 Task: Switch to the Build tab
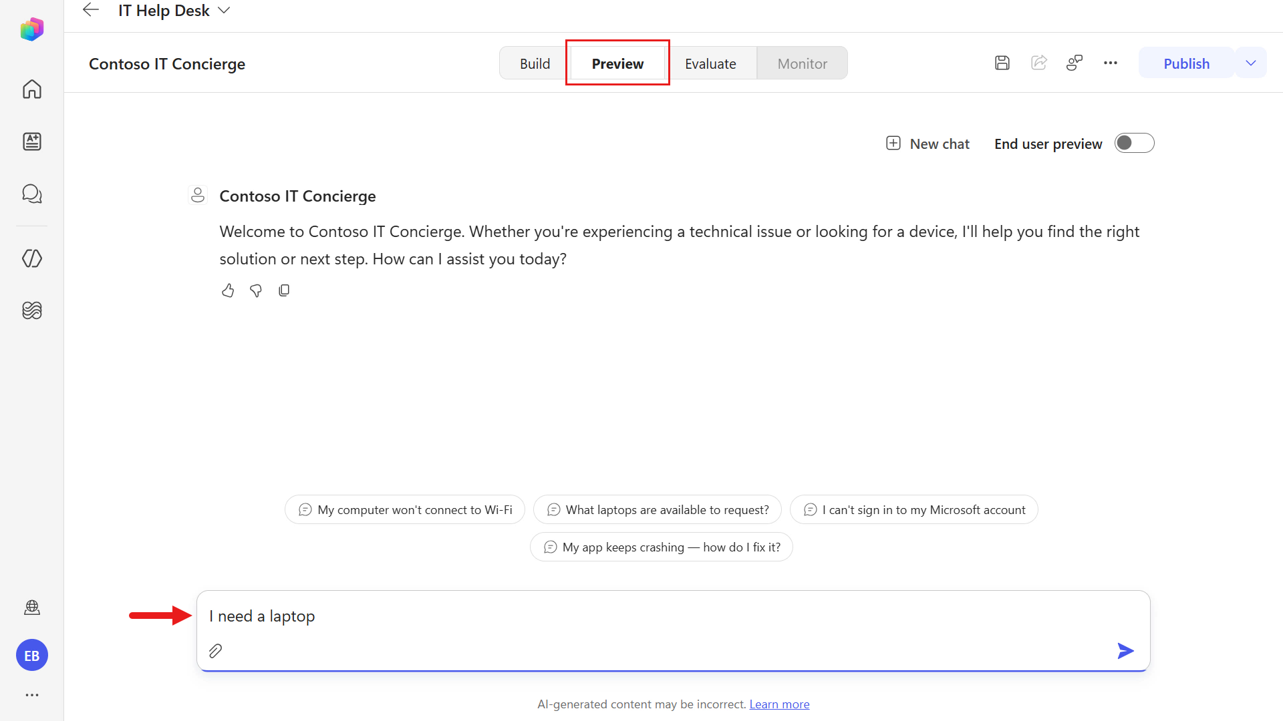tap(535, 63)
